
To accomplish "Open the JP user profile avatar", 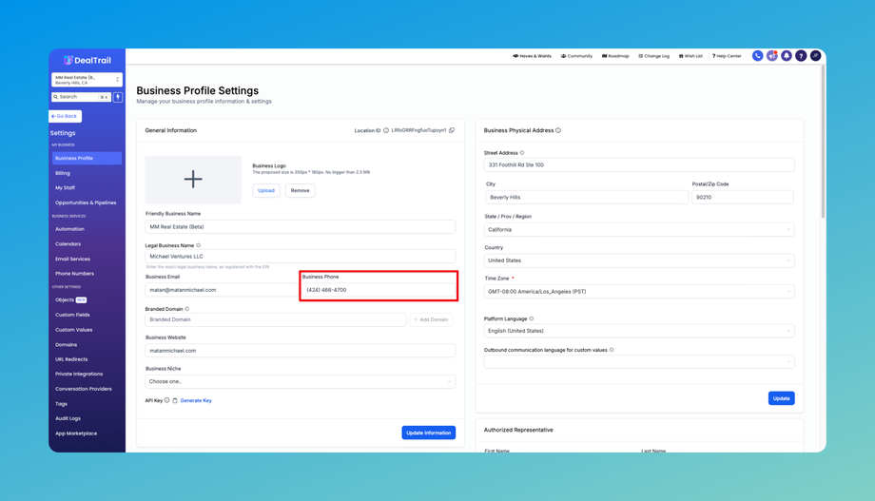I will coord(815,56).
